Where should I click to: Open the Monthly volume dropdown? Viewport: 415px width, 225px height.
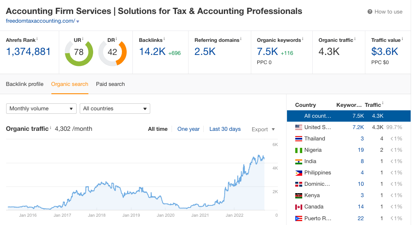click(x=41, y=109)
